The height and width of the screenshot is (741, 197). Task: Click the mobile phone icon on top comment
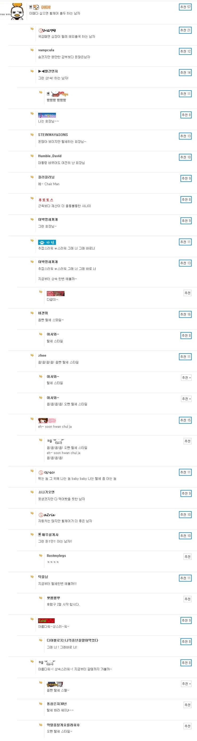click(x=31, y=7)
